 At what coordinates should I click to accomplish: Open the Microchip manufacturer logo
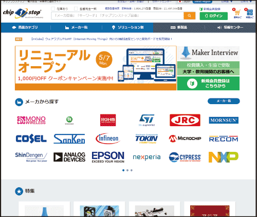pos(185,139)
